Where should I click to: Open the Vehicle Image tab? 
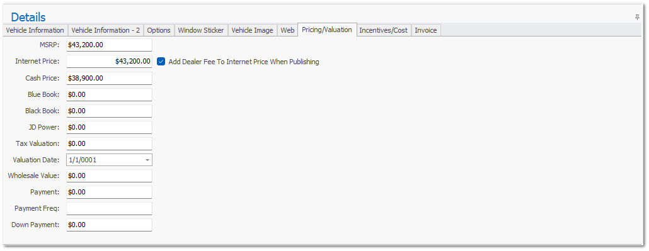pos(253,30)
